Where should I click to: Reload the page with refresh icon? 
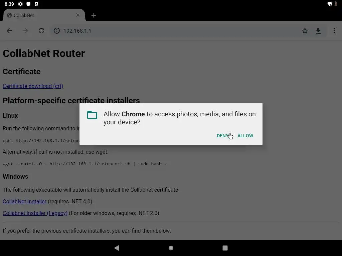click(41, 31)
